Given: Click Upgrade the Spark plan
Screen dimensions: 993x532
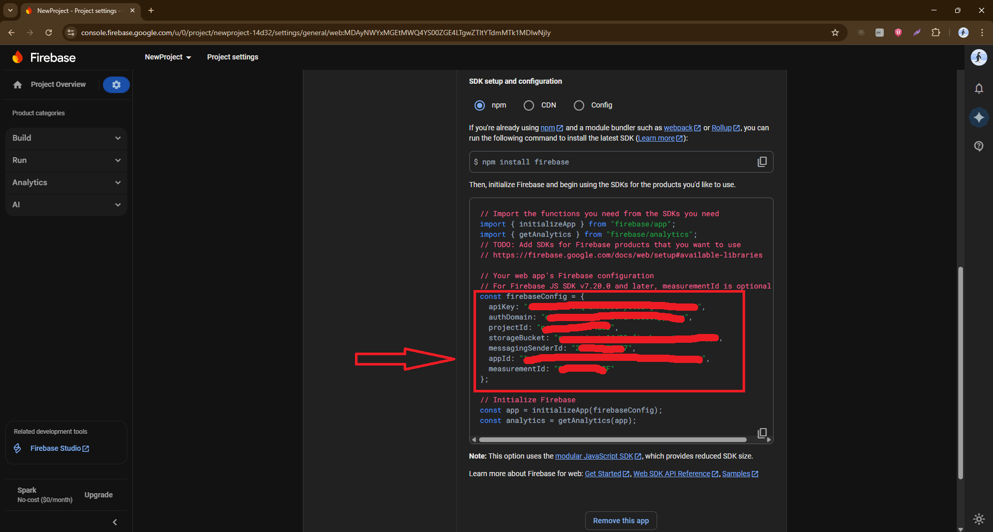Looking at the screenshot, I should 98,495.
